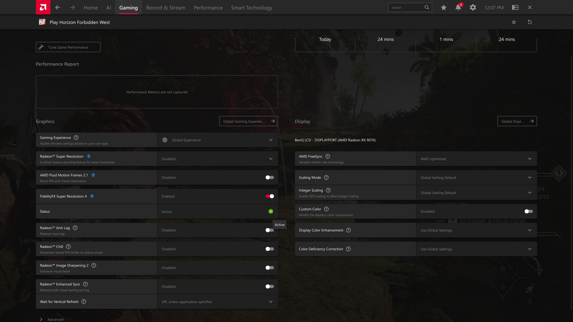Click magnifier icon in search box
Image resolution: width=573 pixels, height=322 pixels.
click(x=427, y=7)
